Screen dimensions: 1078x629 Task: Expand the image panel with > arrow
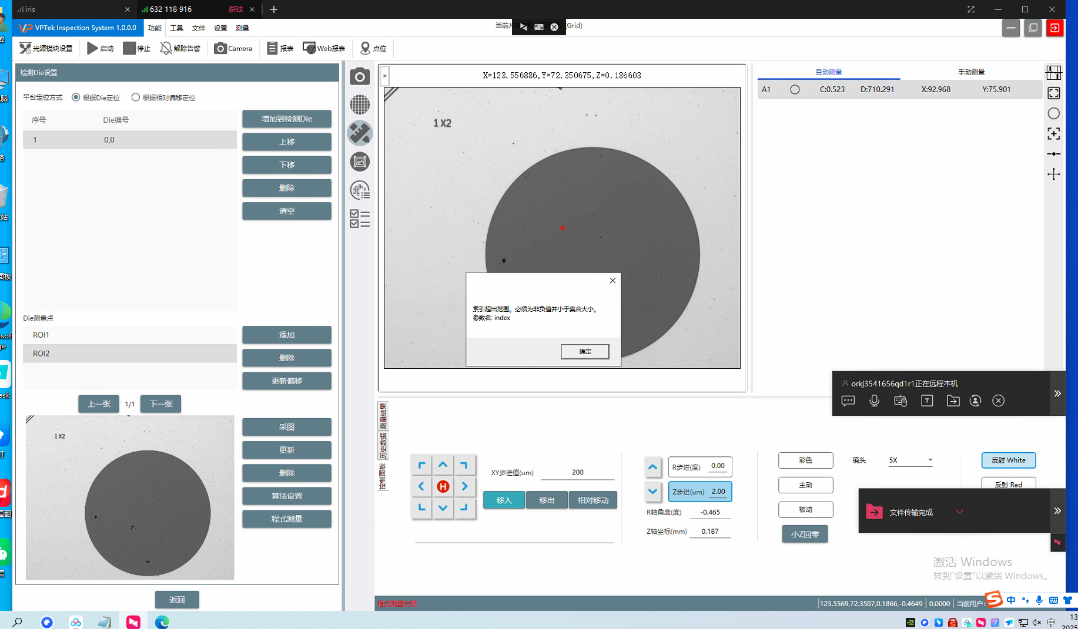coord(384,76)
